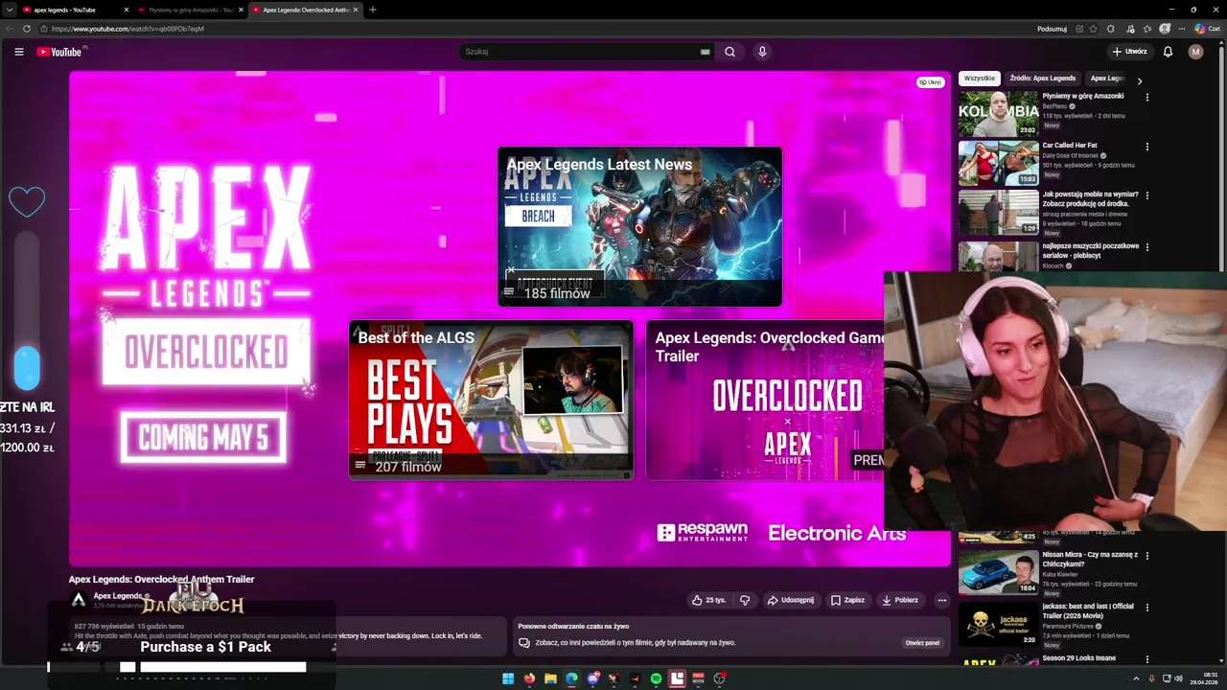Open options for Płyniemy w górę Amazonki
Screen dimensions: 1227x690
[1146, 97]
